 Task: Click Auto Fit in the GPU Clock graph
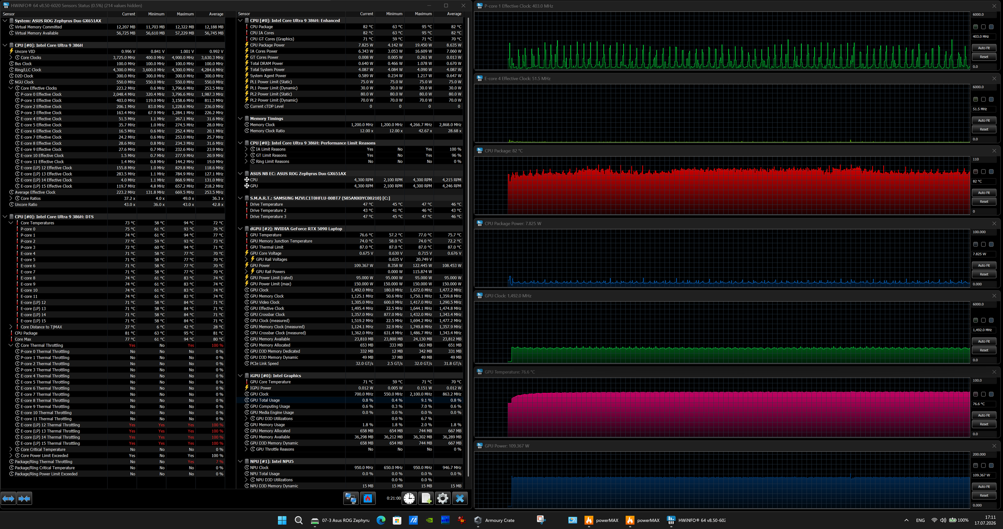[984, 341]
